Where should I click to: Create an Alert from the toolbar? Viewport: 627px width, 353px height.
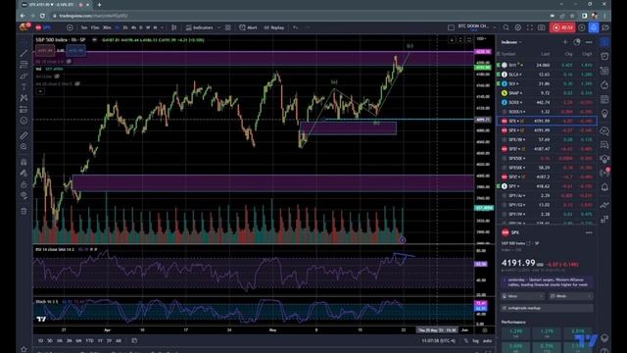click(248, 27)
